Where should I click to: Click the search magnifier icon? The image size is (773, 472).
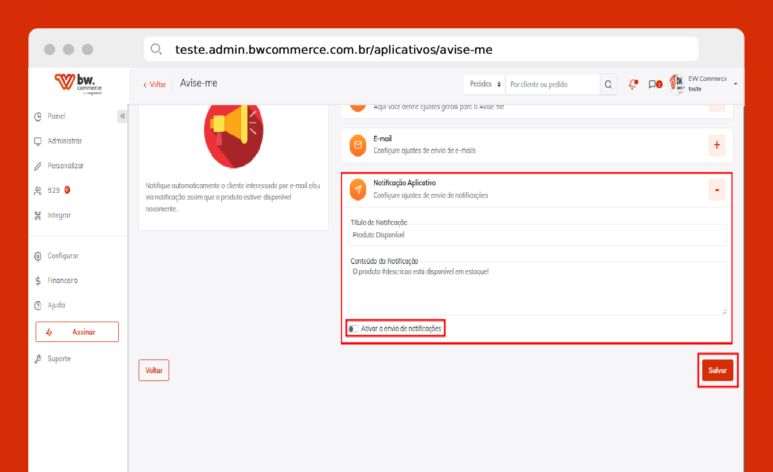608,84
